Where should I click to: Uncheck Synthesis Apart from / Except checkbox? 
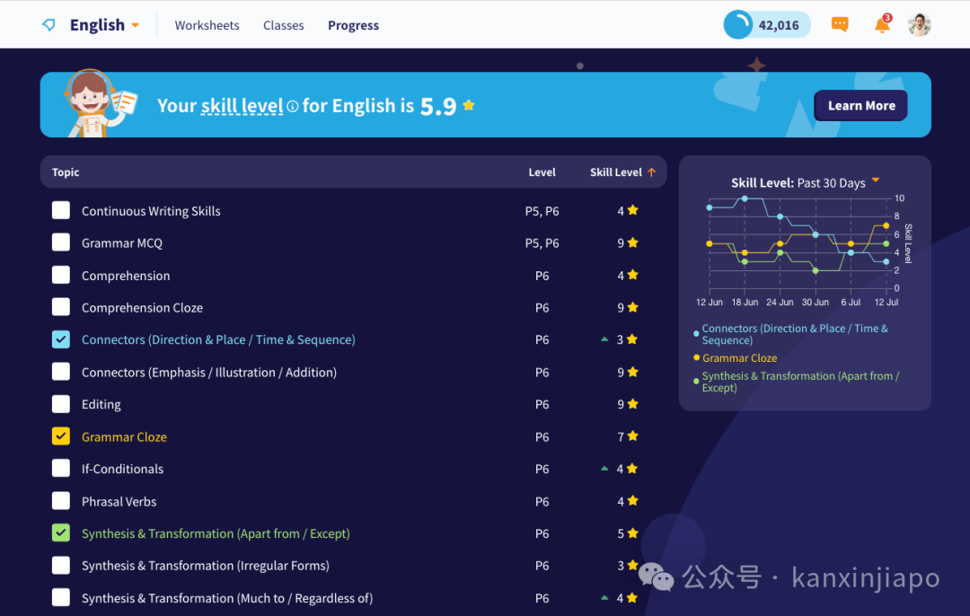coord(61,533)
